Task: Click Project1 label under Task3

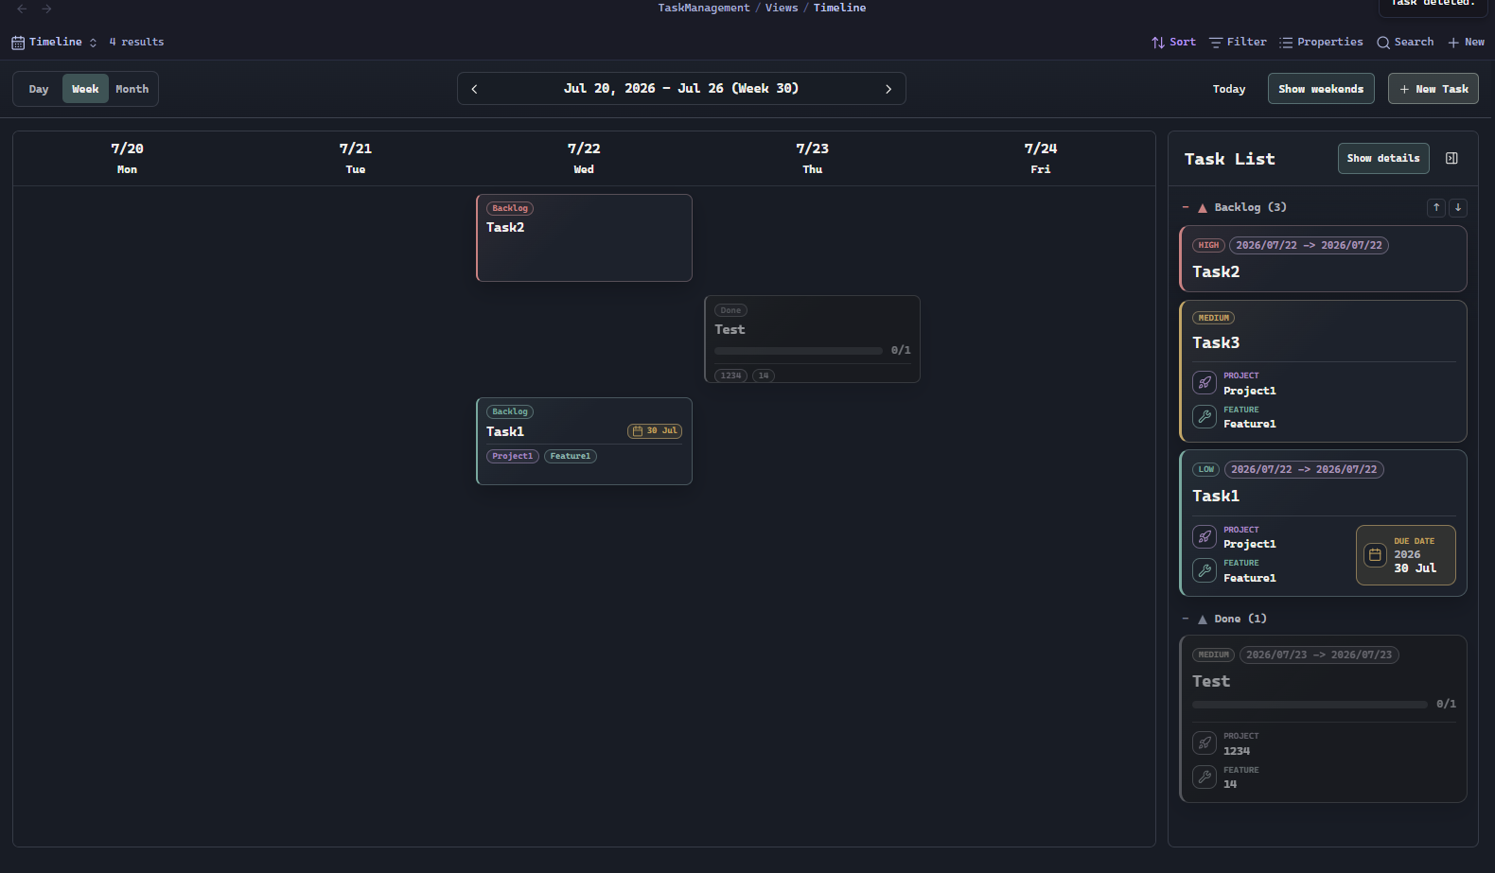Action: coord(1250,391)
